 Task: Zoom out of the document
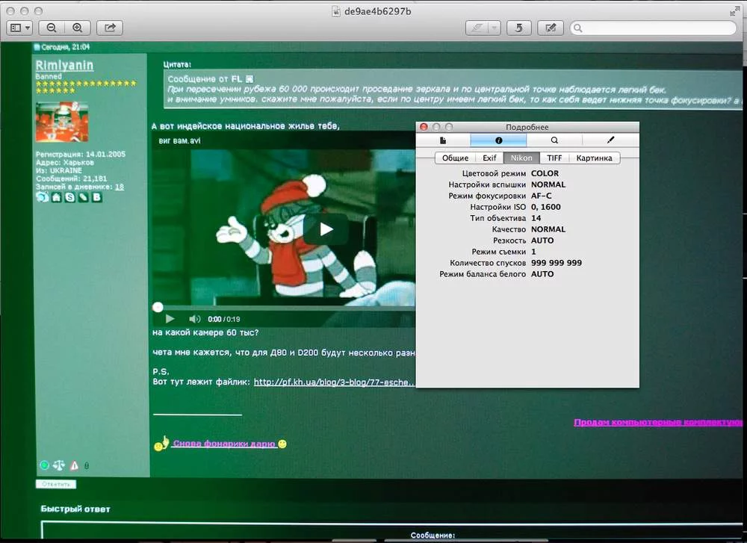(x=51, y=28)
